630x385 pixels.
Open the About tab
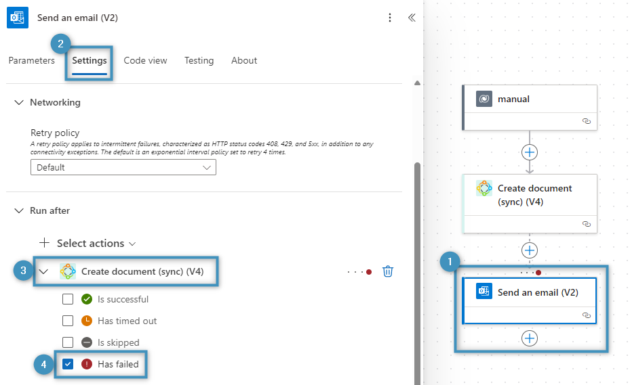pos(244,60)
